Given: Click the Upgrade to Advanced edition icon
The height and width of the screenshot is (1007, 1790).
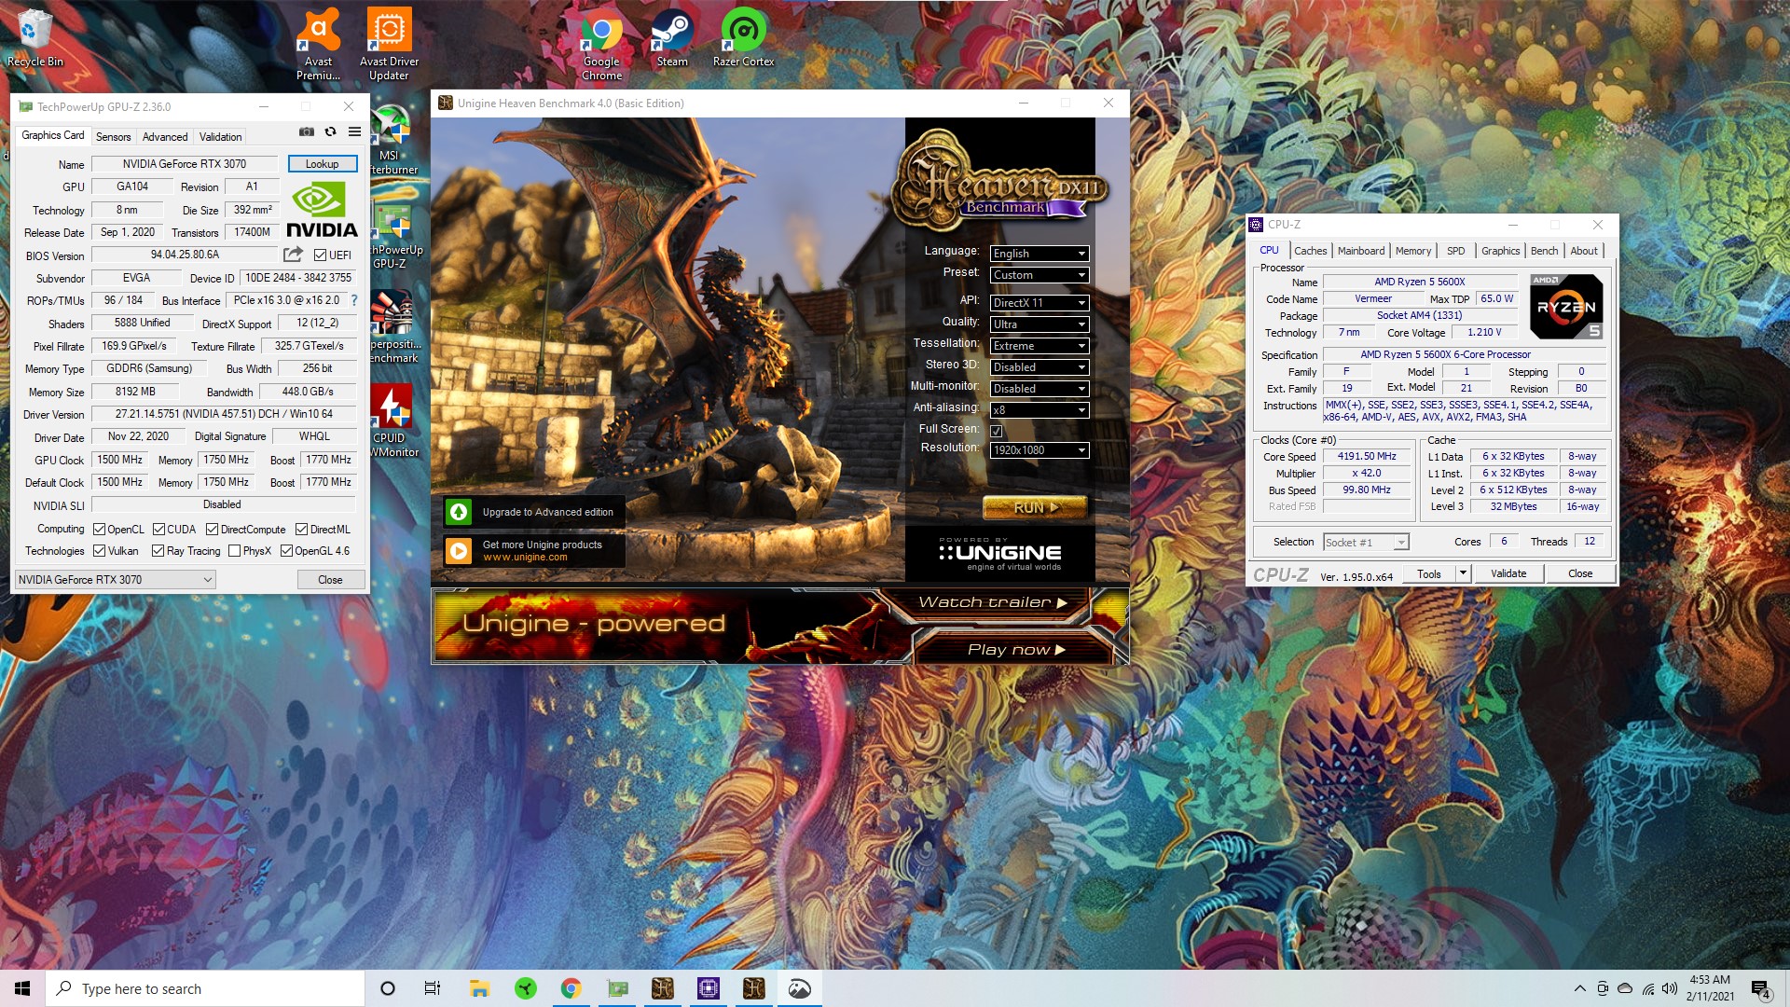Looking at the screenshot, I should [459, 512].
